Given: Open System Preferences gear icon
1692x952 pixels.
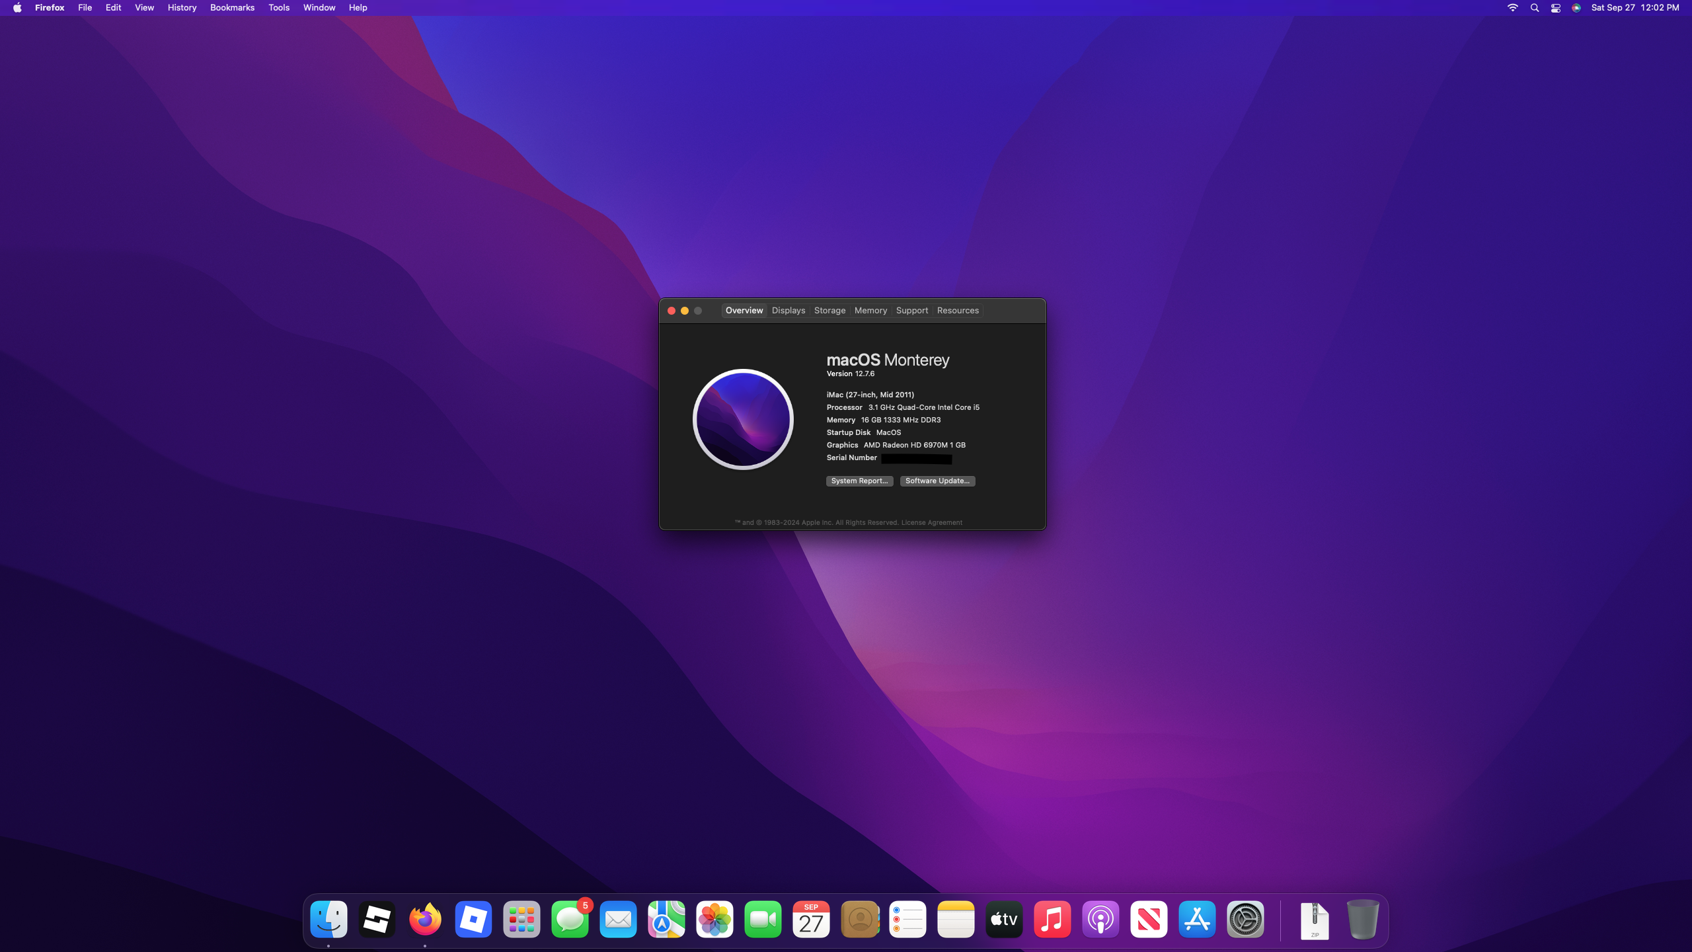Looking at the screenshot, I should (x=1245, y=919).
